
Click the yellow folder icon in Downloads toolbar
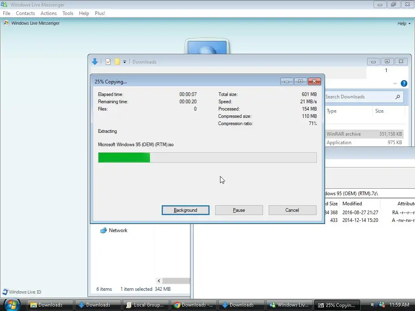click(x=117, y=62)
